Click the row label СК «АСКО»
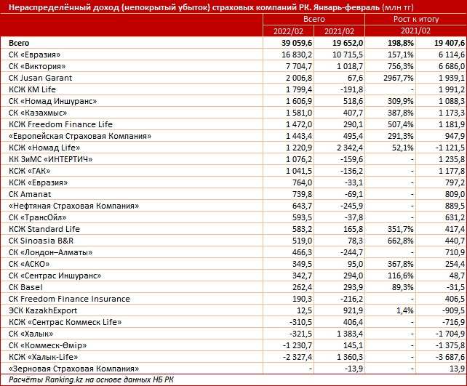Screen dimensions: 467x386 (29, 264)
